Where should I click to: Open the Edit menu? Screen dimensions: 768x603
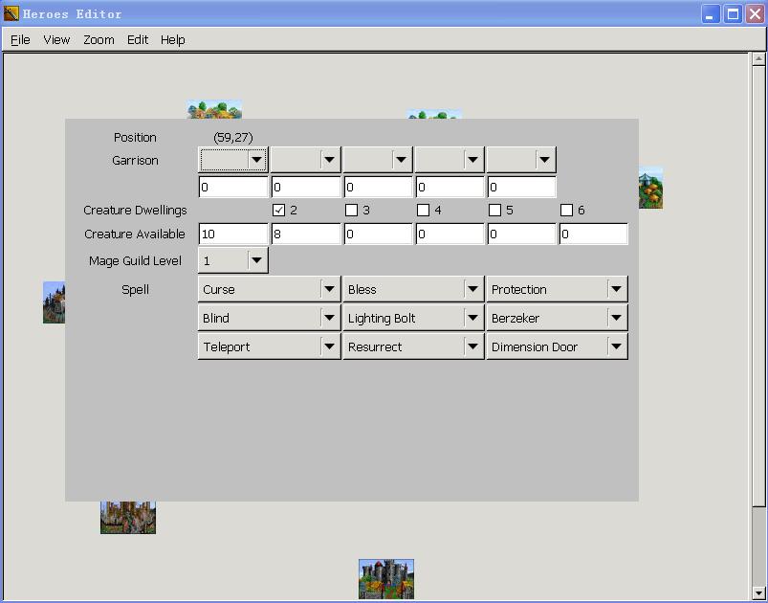click(x=138, y=39)
